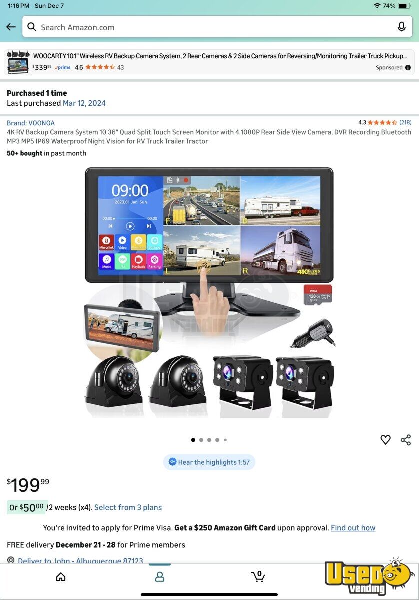Tap the delivery location pin icon
419x600 pixels.
11,561
